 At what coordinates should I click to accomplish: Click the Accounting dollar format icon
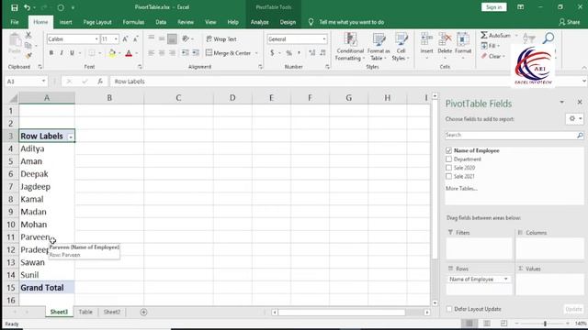point(272,53)
